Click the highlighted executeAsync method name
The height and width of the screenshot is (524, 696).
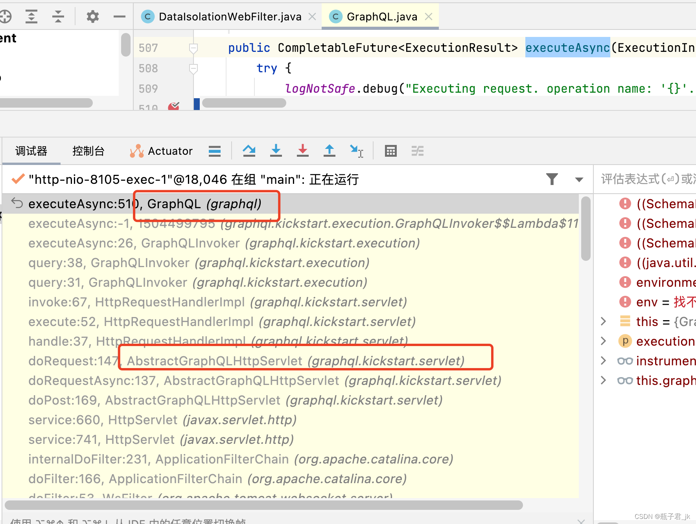(567, 48)
